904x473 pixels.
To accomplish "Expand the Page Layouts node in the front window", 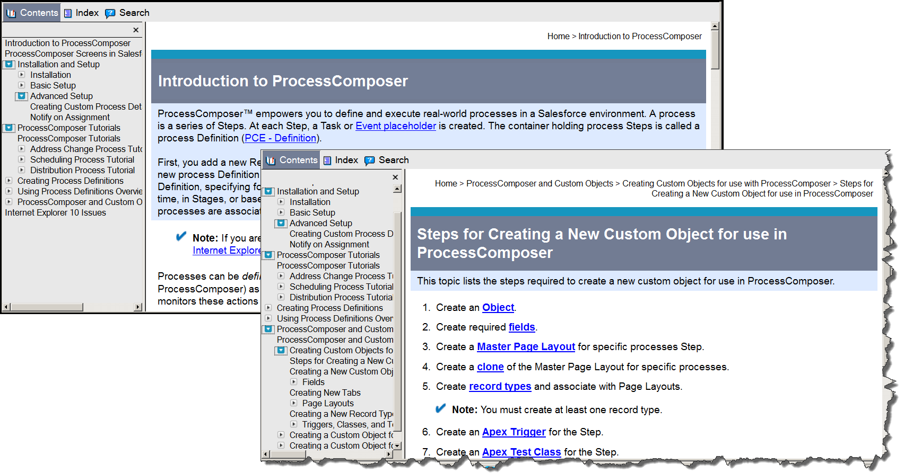I will (294, 403).
